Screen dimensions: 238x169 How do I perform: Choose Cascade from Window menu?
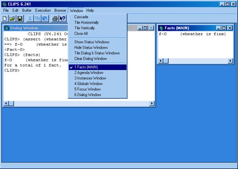click(x=97, y=17)
